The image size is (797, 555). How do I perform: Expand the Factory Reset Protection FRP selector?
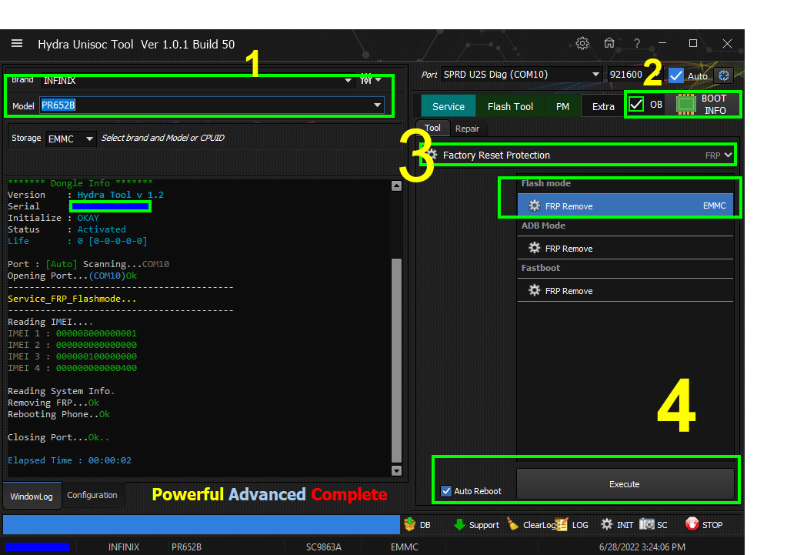point(577,155)
